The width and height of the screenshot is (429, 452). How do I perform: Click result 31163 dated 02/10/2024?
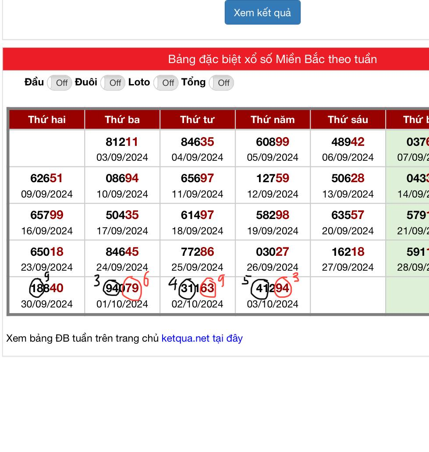point(198,288)
